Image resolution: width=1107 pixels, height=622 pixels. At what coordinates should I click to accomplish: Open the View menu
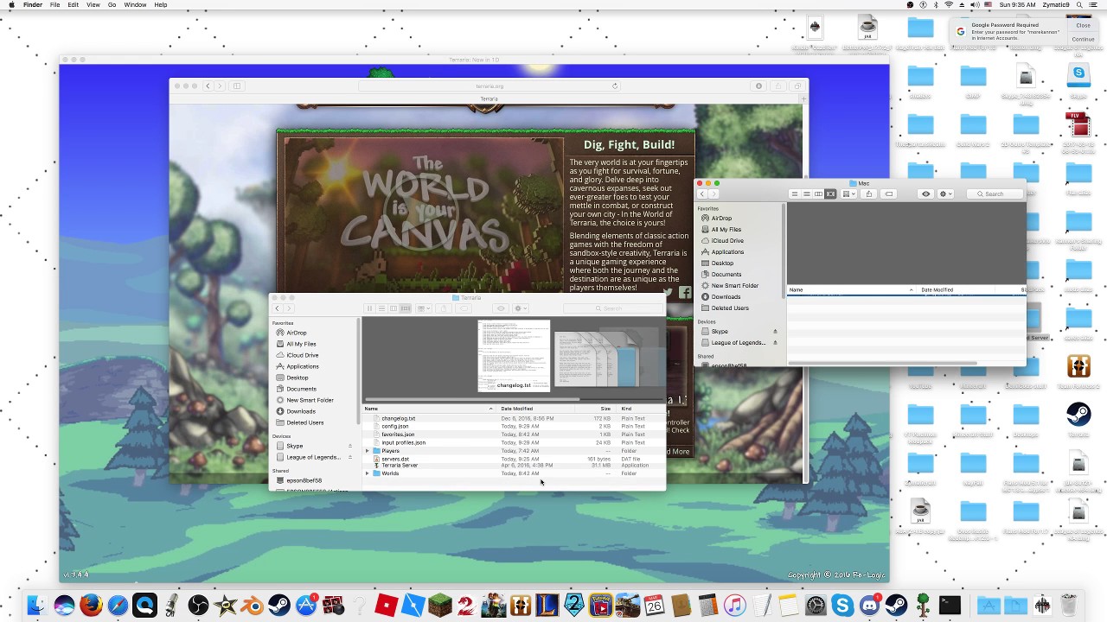coord(93,5)
